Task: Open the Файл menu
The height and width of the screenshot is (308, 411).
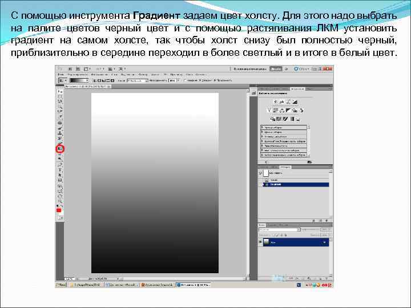Action: [x=61, y=75]
